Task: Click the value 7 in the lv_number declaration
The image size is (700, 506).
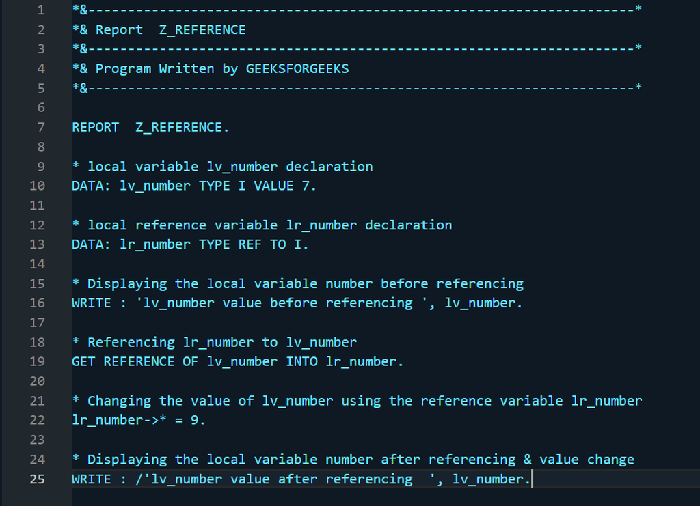Action: pyautogui.click(x=306, y=186)
